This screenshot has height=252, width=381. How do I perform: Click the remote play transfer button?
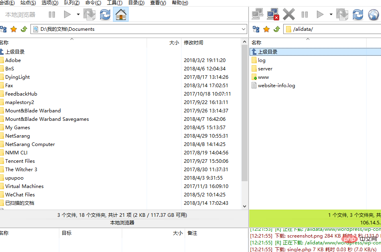click(x=320, y=14)
